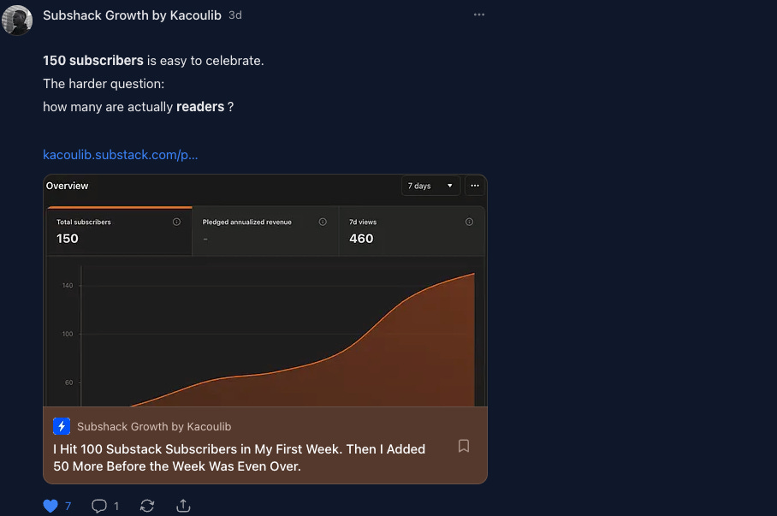Share the post with the upload arrow icon
Image resolution: width=777 pixels, height=516 pixels.
(183, 506)
